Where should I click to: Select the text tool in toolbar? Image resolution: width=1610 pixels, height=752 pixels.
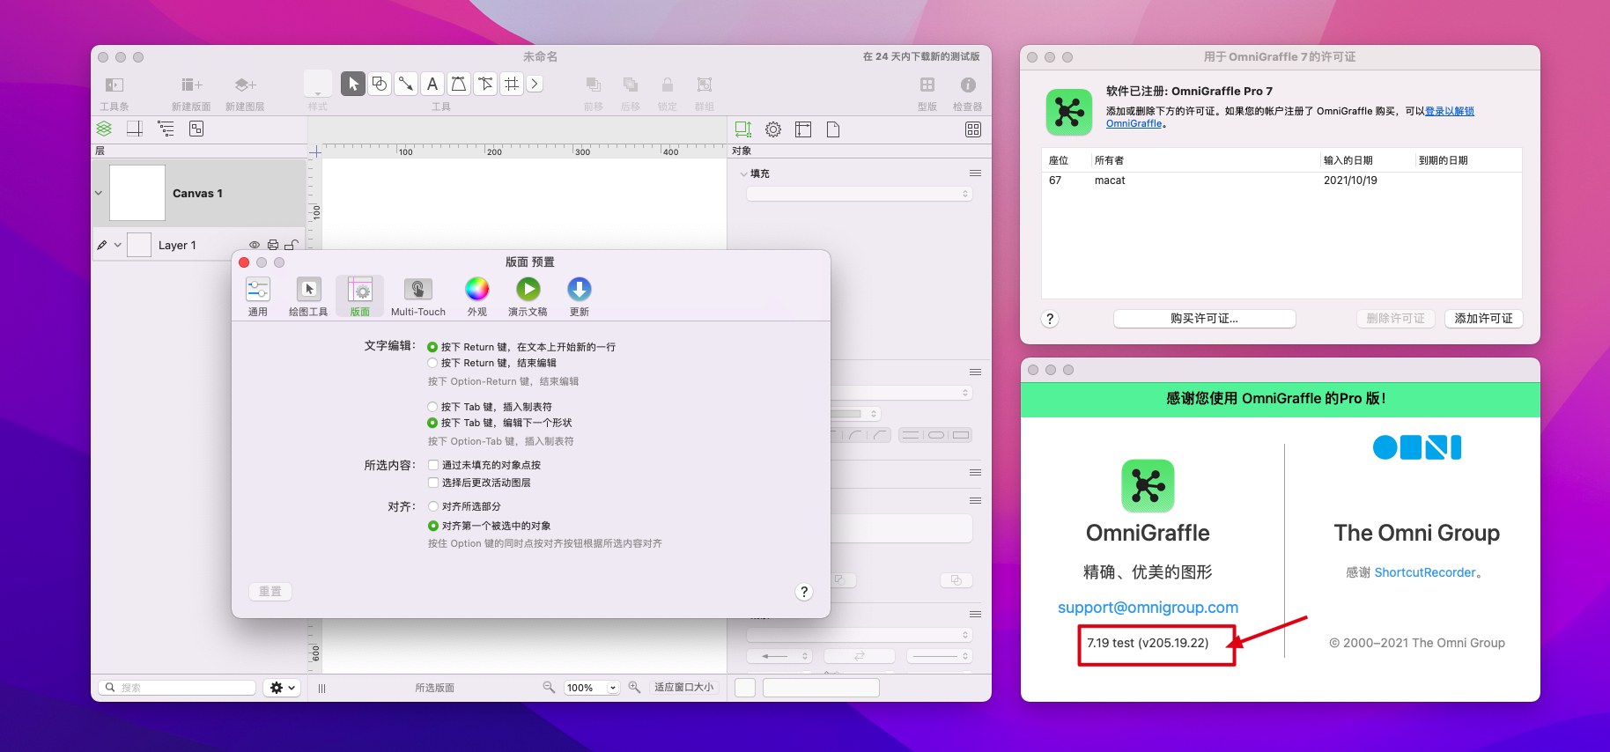[432, 84]
